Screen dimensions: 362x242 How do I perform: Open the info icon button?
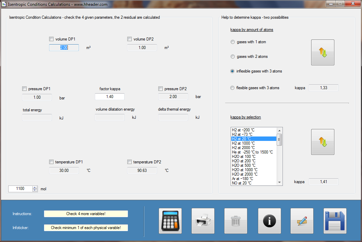[x=270, y=221]
